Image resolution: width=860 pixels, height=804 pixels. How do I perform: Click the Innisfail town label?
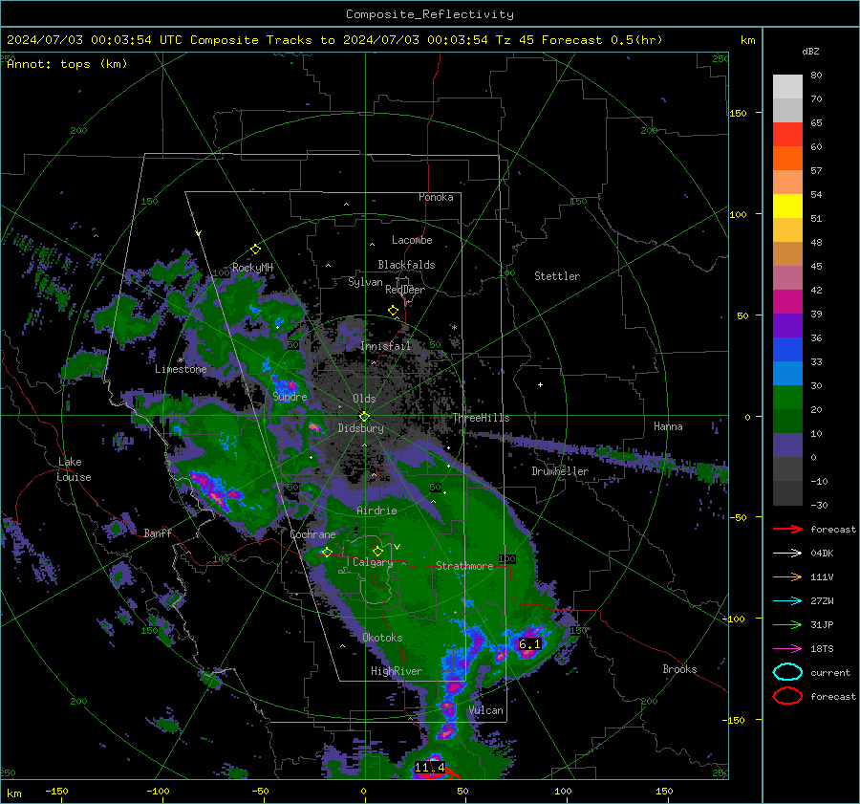click(385, 346)
